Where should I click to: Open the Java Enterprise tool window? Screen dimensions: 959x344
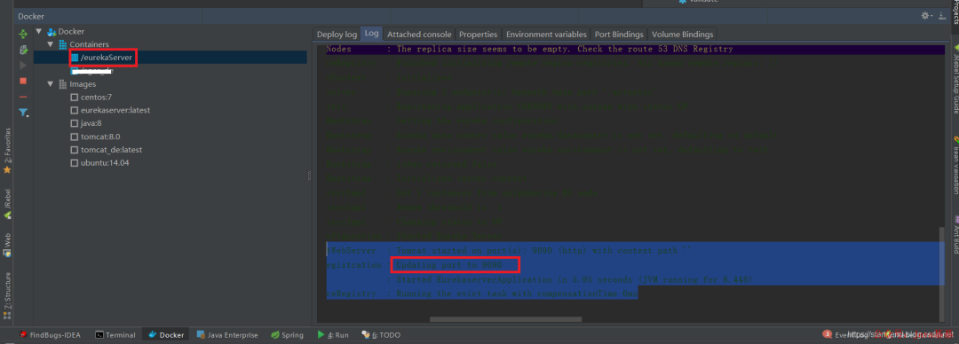click(227, 335)
